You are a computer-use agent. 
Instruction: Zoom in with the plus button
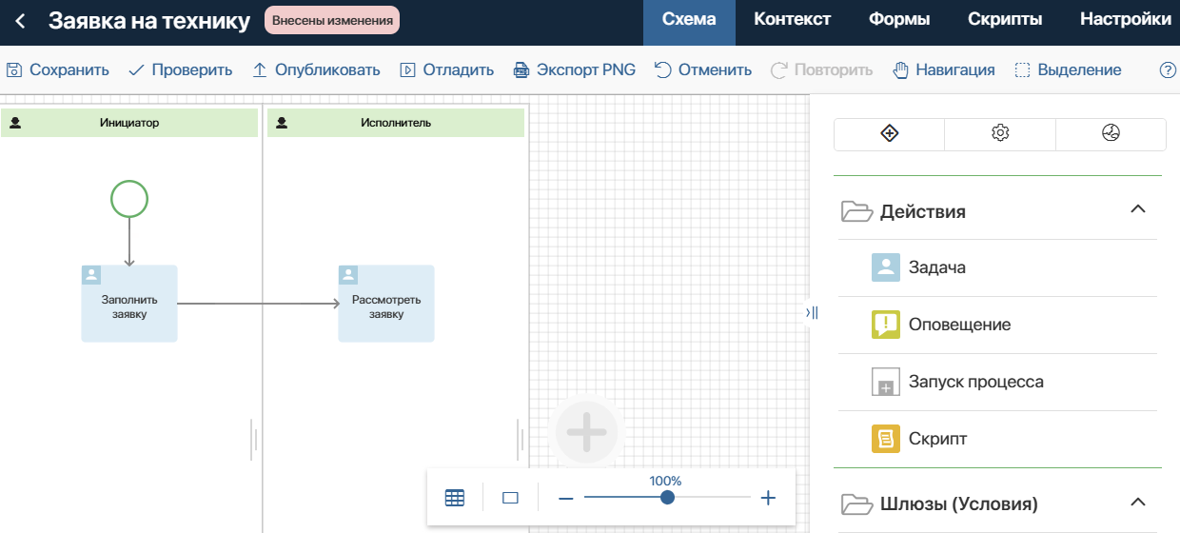(x=769, y=498)
